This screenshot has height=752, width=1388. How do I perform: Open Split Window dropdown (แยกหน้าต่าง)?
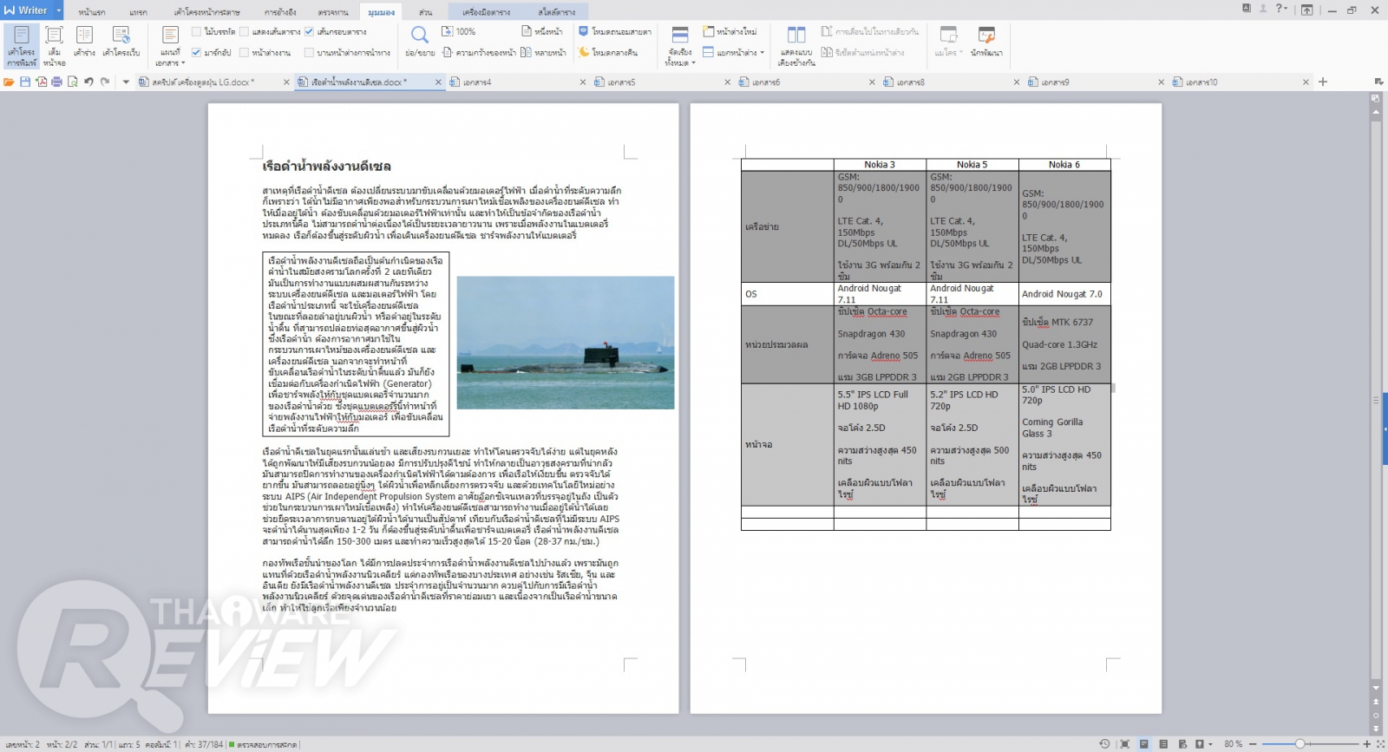click(734, 53)
